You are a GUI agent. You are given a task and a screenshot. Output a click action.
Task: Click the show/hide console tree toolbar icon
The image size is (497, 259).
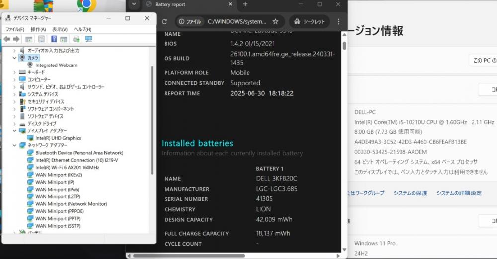(29, 39)
